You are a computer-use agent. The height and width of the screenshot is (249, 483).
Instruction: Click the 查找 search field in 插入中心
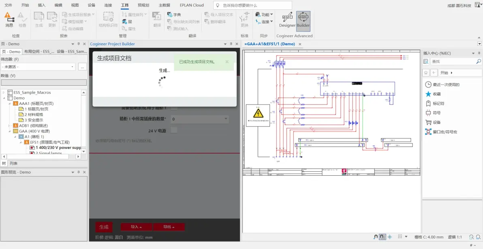[x=453, y=62]
